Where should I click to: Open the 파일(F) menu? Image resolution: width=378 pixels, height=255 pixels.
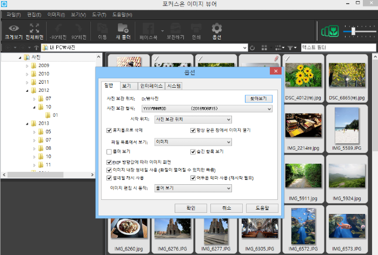click(x=14, y=15)
